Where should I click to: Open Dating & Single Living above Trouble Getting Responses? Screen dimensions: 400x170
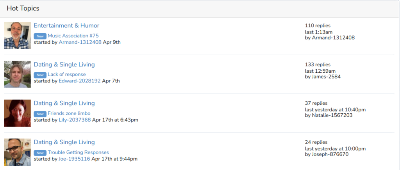pyautogui.click(x=64, y=142)
